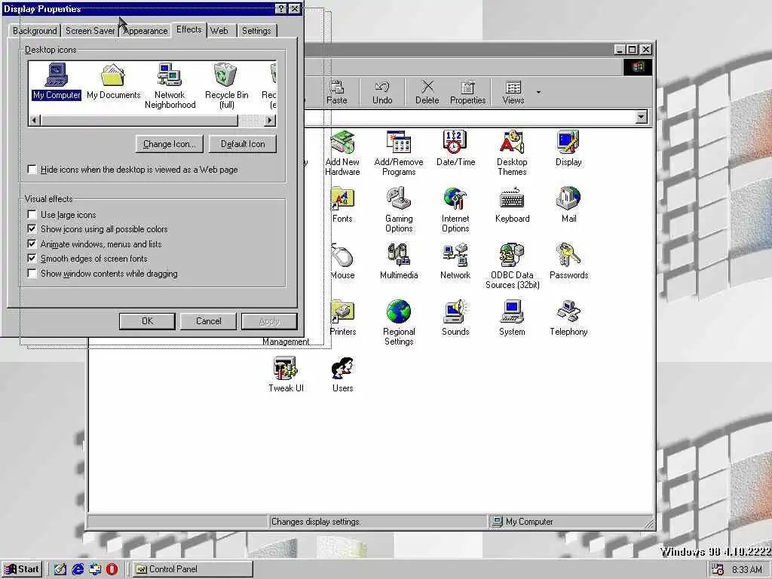Switch to Screen Saver tab
This screenshot has height=579, width=772.
pos(90,30)
